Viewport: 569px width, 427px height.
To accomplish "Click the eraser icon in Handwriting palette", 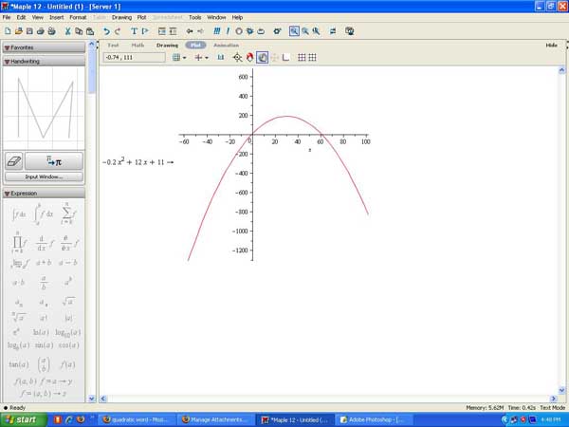I will click(x=14, y=162).
